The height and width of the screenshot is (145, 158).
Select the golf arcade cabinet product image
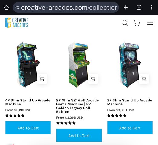pyautogui.click(x=79, y=65)
